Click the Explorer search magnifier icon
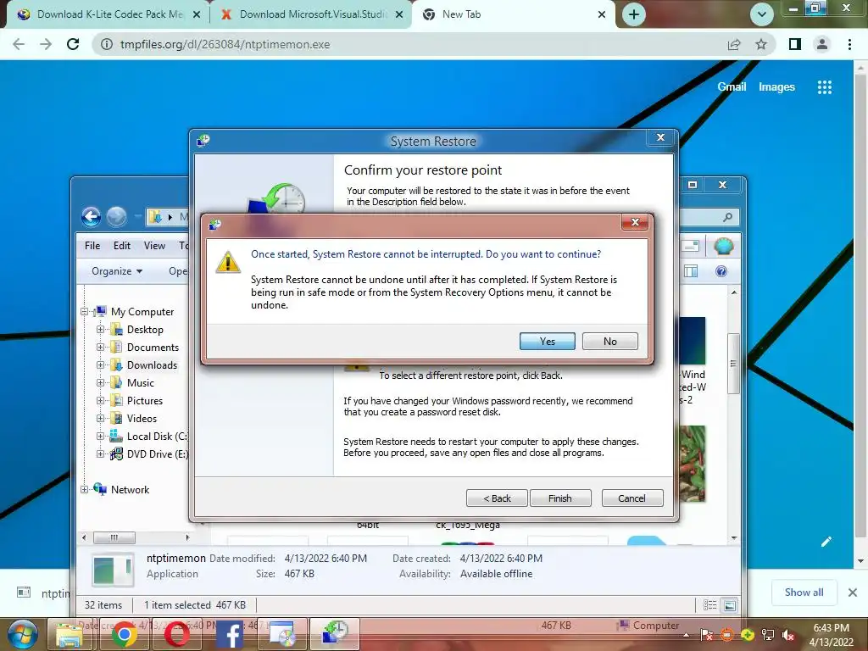 coord(727,217)
